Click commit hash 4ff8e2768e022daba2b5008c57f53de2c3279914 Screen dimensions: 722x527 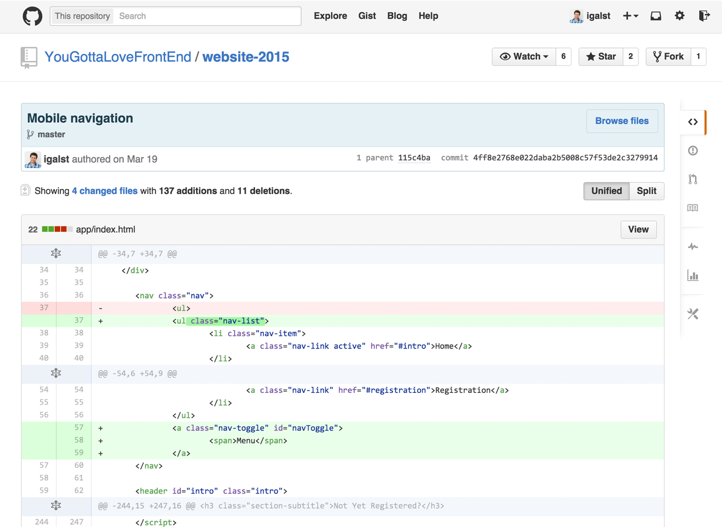pyautogui.click(x=565, y=158)
